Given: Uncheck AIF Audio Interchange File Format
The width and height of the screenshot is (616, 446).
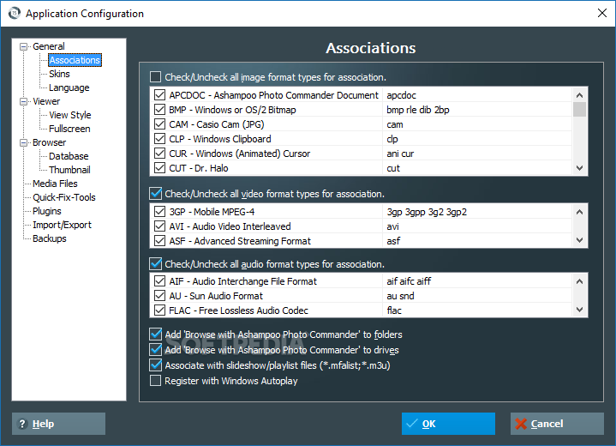Looking at the screenshot, I should 159,280.
